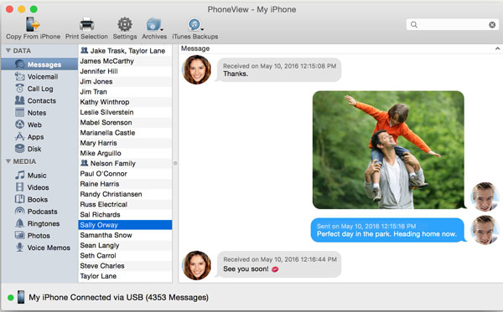Viewport: 503px width, 312px height.
Task: Click the woman's avatar beside 'Thanks.' message
Action: pyautogui.click(x=197, y=69)
